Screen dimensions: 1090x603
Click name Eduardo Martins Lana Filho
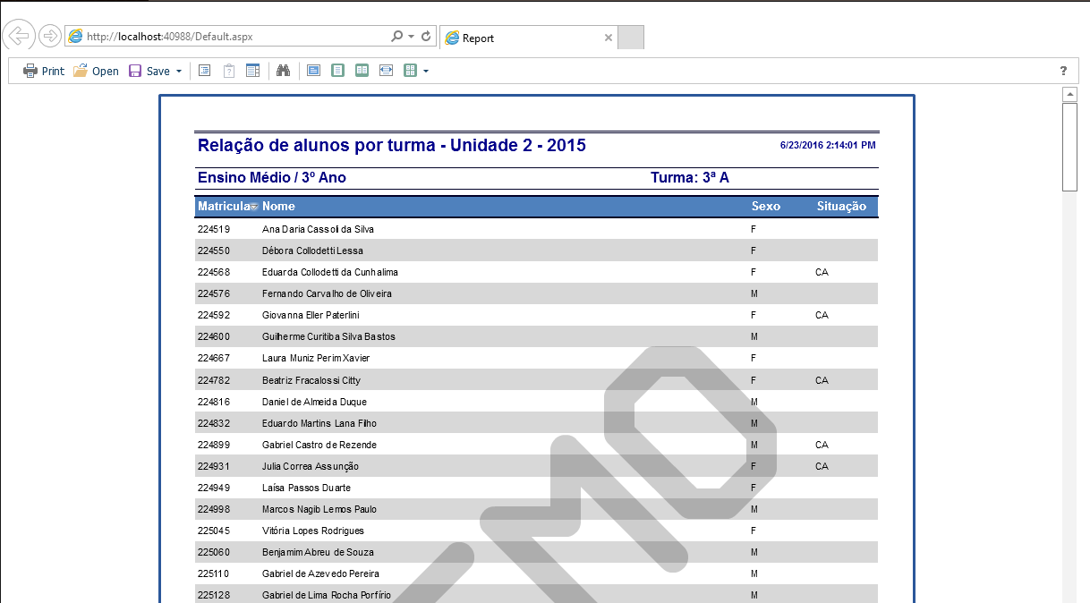[319, 423]
